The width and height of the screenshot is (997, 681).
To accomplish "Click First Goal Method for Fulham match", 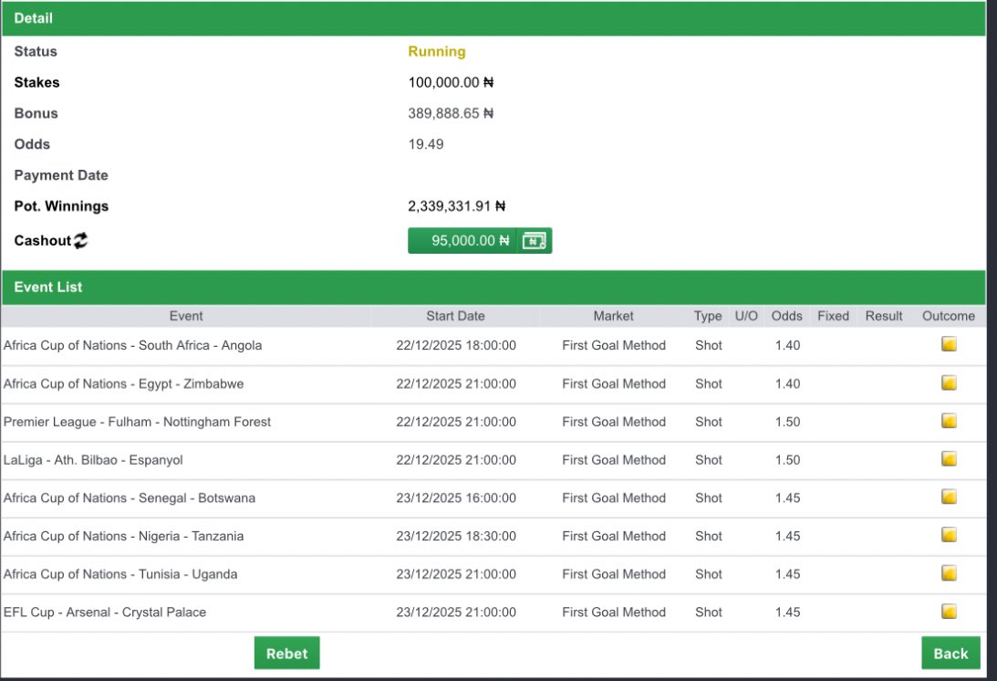I will [614, 422].
